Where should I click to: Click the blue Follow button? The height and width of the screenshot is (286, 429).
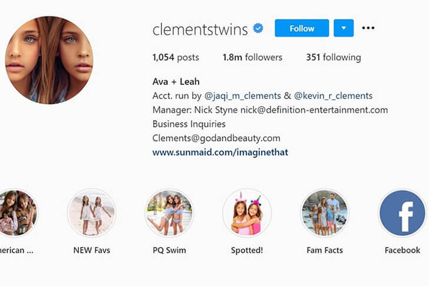pyautogui.click(x=302, y=28)
